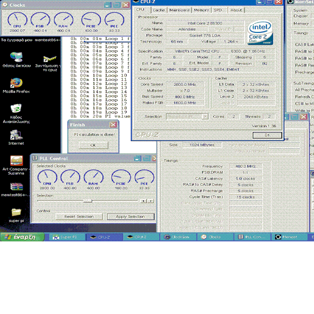Click the FSB:DRAM 1:1 value
The height and width of the screenshot is (314, 314).
pos(246,172)
